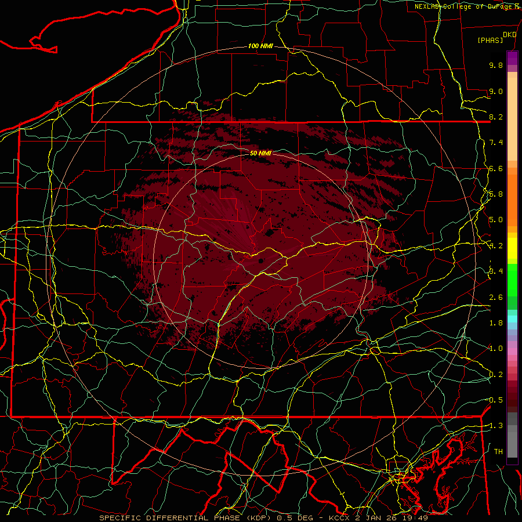Image resolution: width=522 pixels, height=522 pixels.
Task: Pick the purple segment atop the color bar
Action: pos(512,58)
